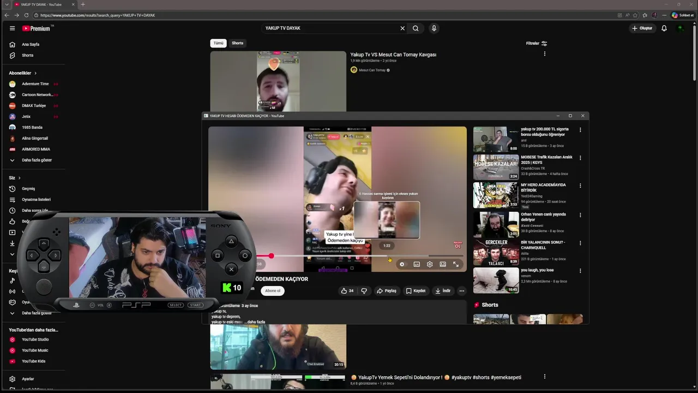
Task: Click the browser back arrow
Action: point(7,15)
